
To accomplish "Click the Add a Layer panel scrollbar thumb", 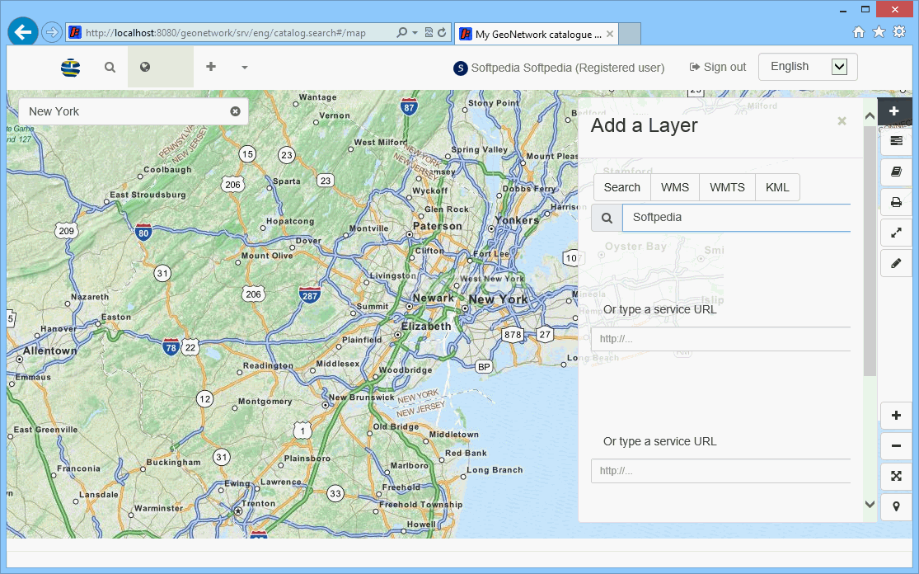I will point(870,251).
